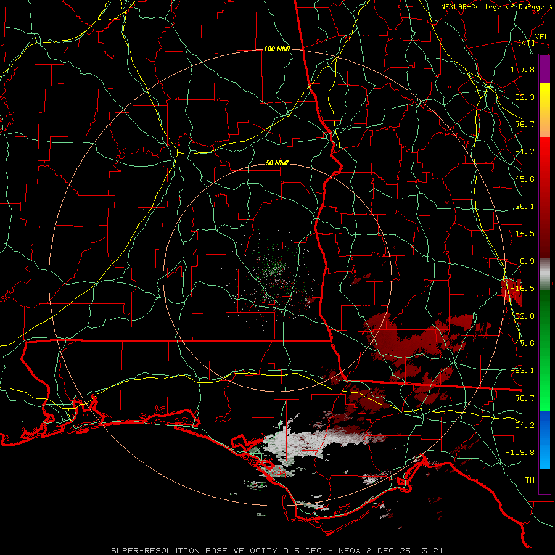
Task: Click the -0.9 legend value
Action: coord(525,261)
